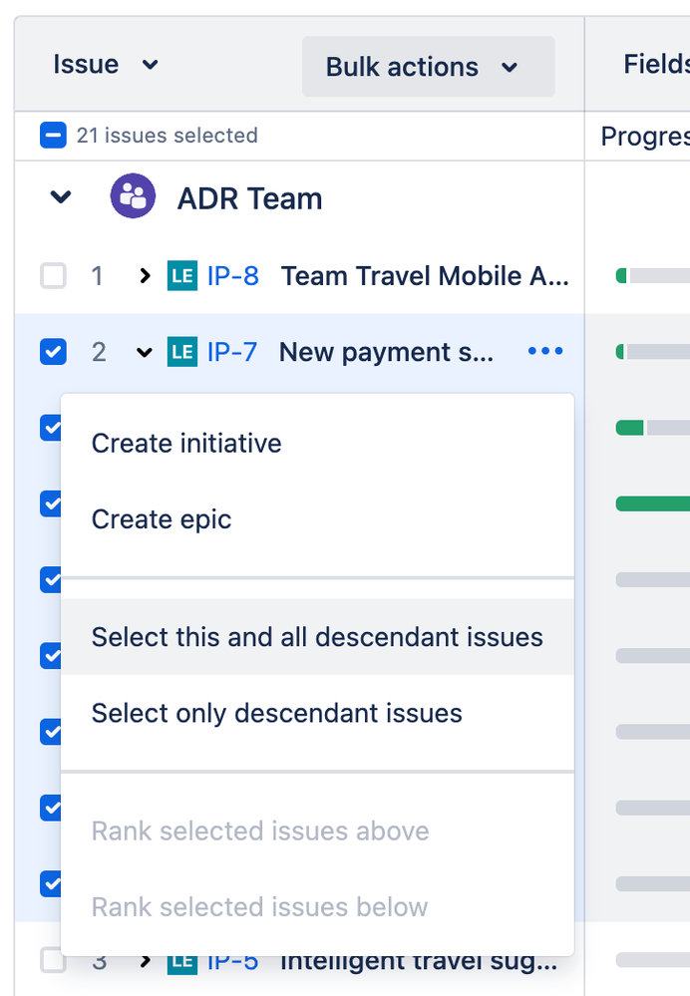Choose Select only descendant issues

[317, 713]
